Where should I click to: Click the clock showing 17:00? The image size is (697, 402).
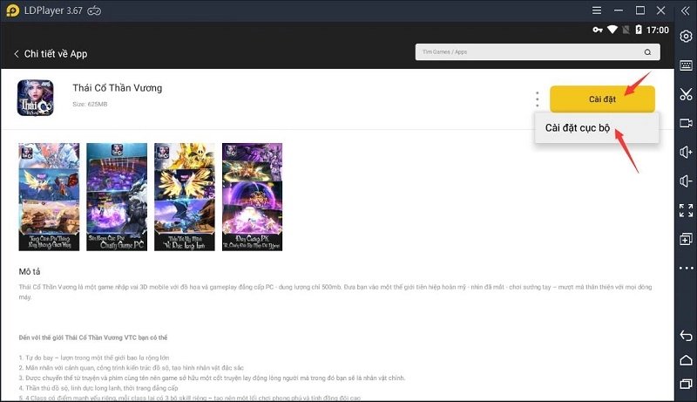(x=658, y=30)
